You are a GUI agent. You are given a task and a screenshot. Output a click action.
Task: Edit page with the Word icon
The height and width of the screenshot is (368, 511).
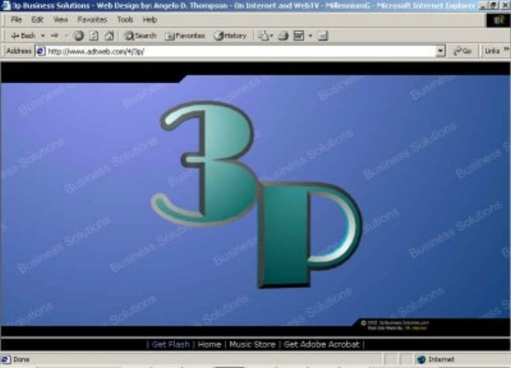coord(299,36)
